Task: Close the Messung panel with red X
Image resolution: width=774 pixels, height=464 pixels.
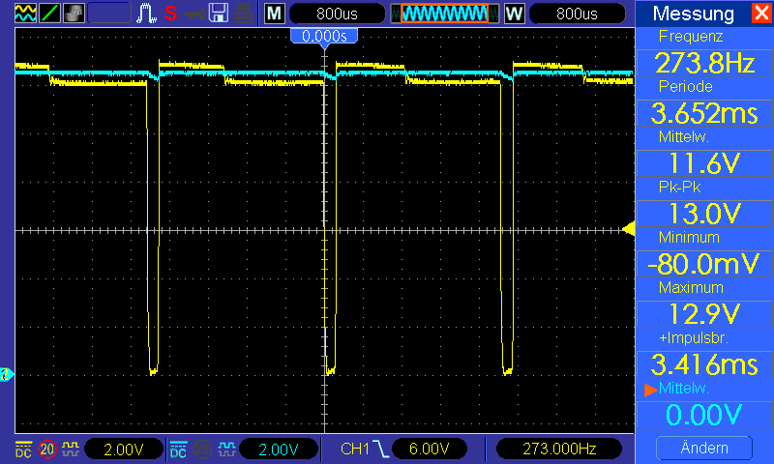Action: [x=761, y=13]
